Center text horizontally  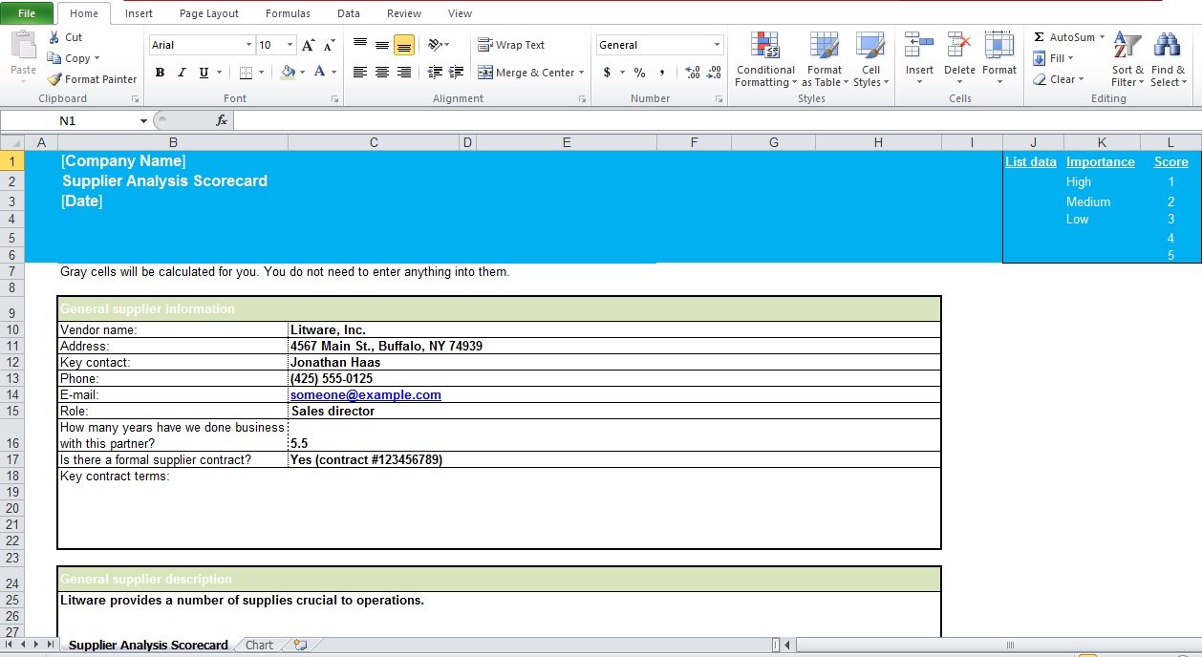point(382,73)
